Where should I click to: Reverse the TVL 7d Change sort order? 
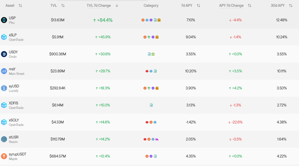pos(117,6)
